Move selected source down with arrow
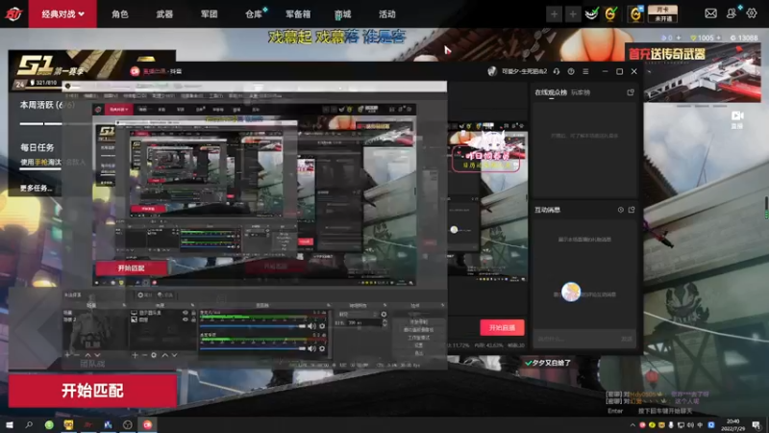 (174, 355)
